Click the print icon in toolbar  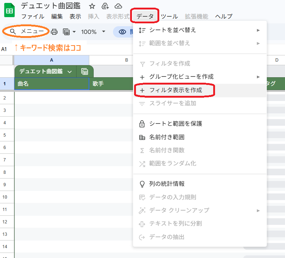[x=54, y=32]
